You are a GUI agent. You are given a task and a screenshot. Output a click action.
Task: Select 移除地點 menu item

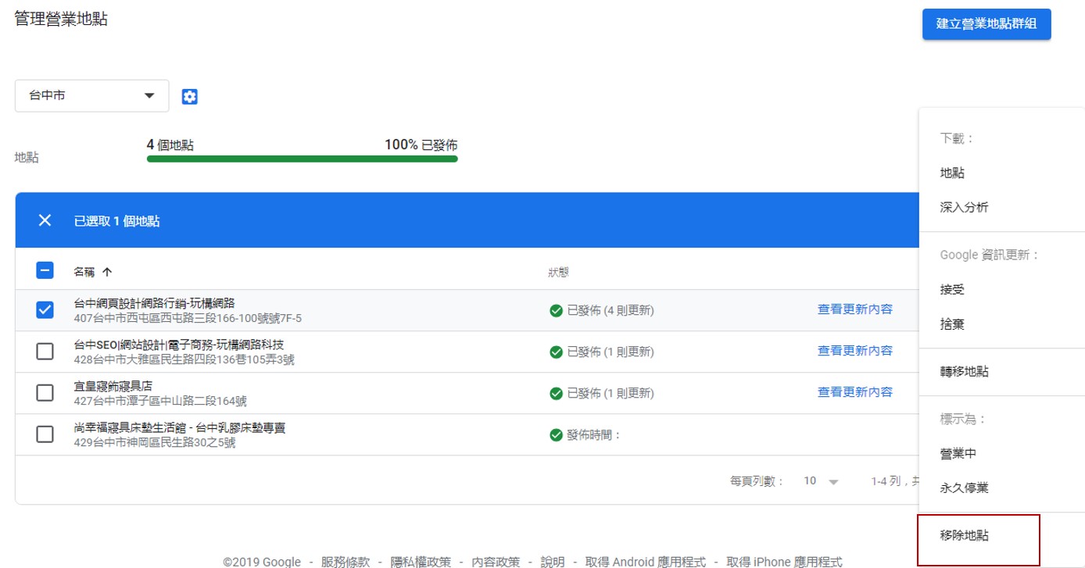(x=964, y=536)
